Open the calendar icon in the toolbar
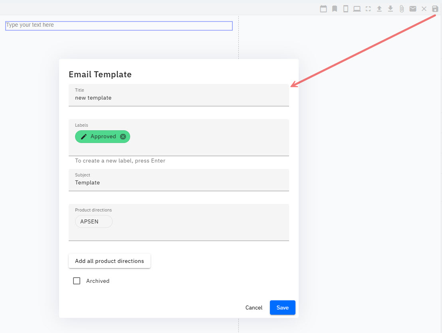Screen dimensions: 442x333 (x=323, y=8)
